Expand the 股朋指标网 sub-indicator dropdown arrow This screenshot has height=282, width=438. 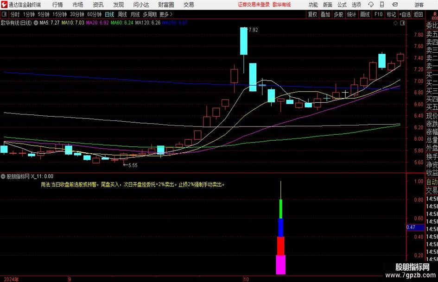[x=3, y=176]
